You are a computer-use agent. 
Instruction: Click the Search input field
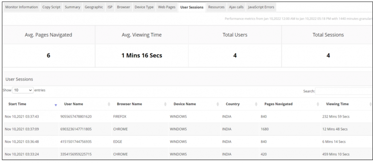point(343,91)
